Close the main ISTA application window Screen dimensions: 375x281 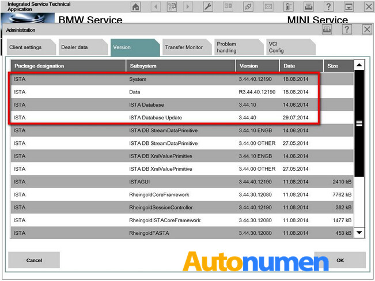(369, 7)
